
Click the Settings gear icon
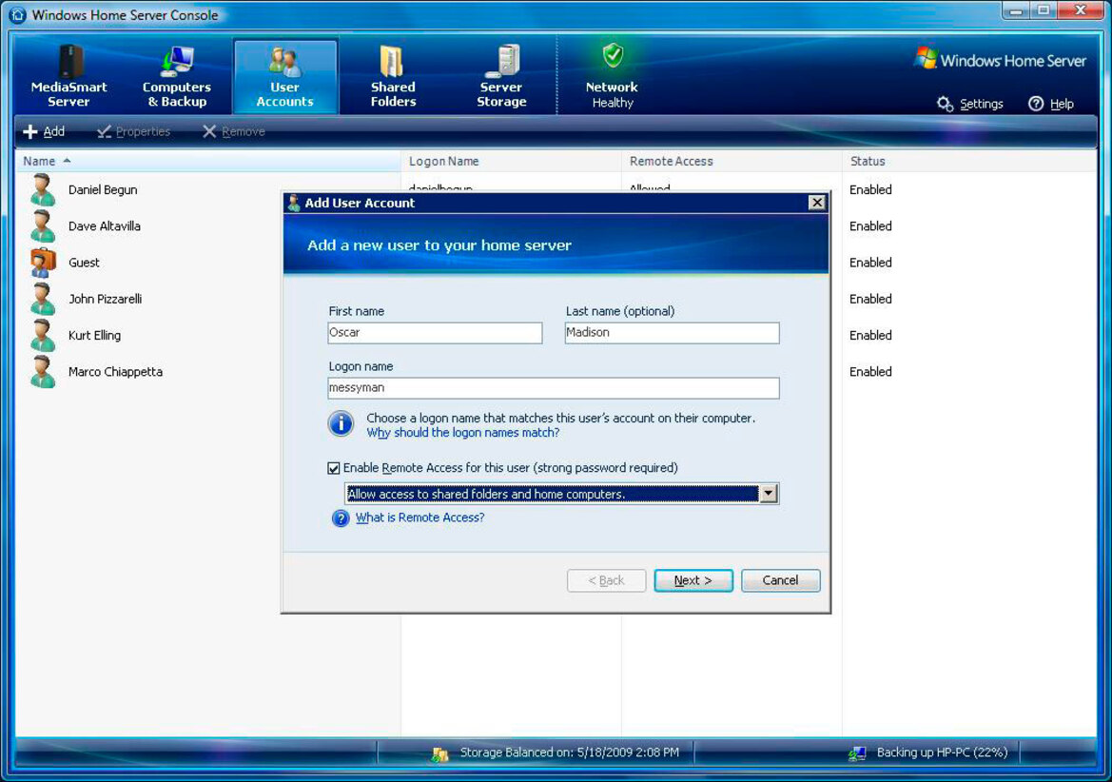[x=945, y=104]
